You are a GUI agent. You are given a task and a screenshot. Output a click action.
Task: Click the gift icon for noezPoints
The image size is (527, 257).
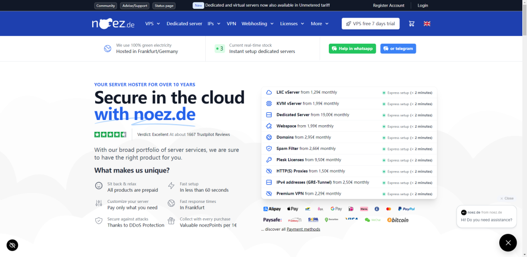click(171, 221)
